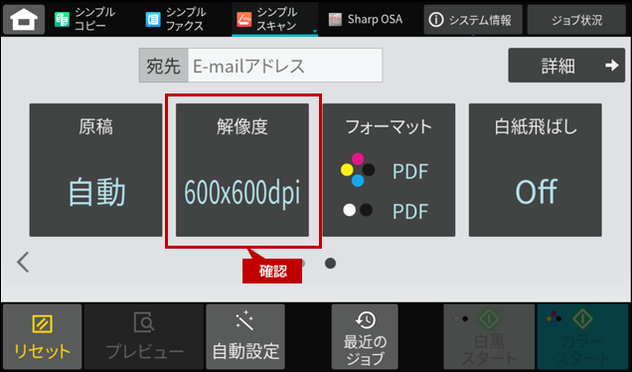Change the 解像度 600x600dpi setting
This screenshot has width=632, height=372.
tap(242, 170)
